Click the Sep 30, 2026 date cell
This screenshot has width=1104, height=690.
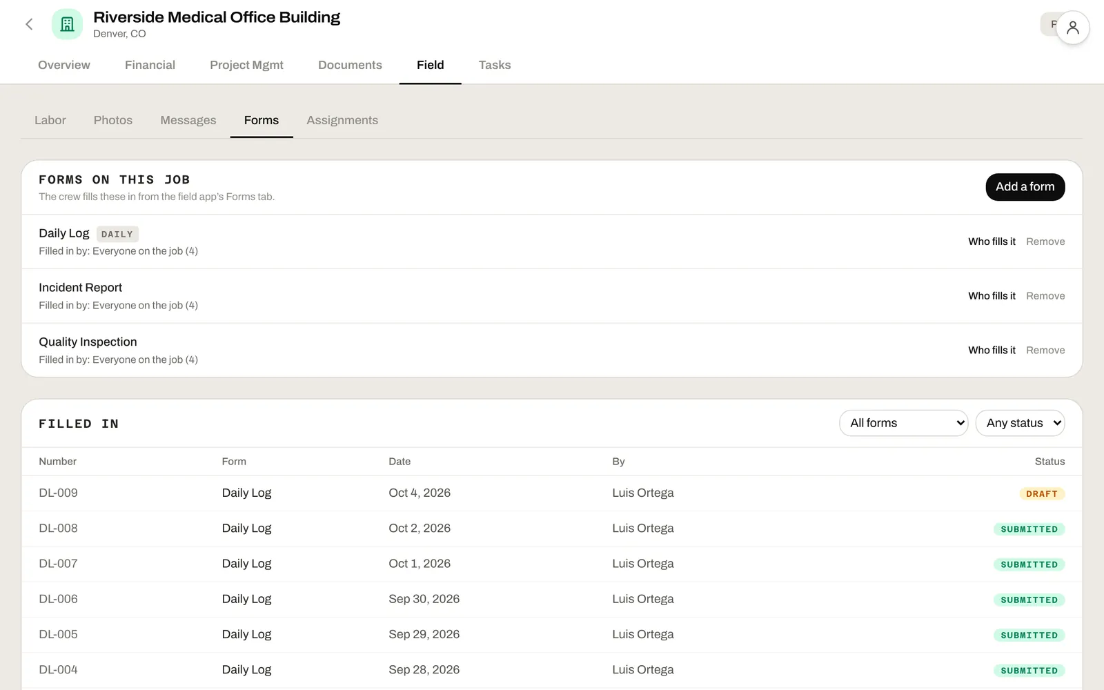click(x=424, y=599)
